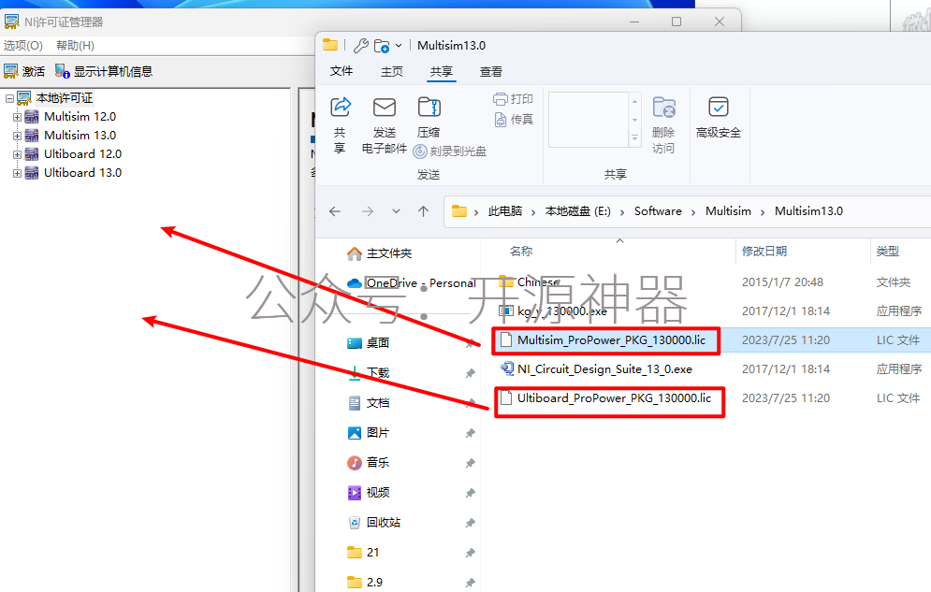931x592 pixels.
Task: Open the quick access toolbar customize dropdown
Action: tap(399, 45)
